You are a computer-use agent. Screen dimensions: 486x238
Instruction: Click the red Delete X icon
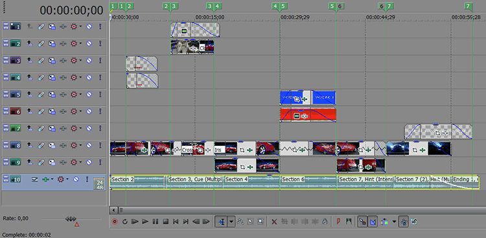[x=274, y=222]
